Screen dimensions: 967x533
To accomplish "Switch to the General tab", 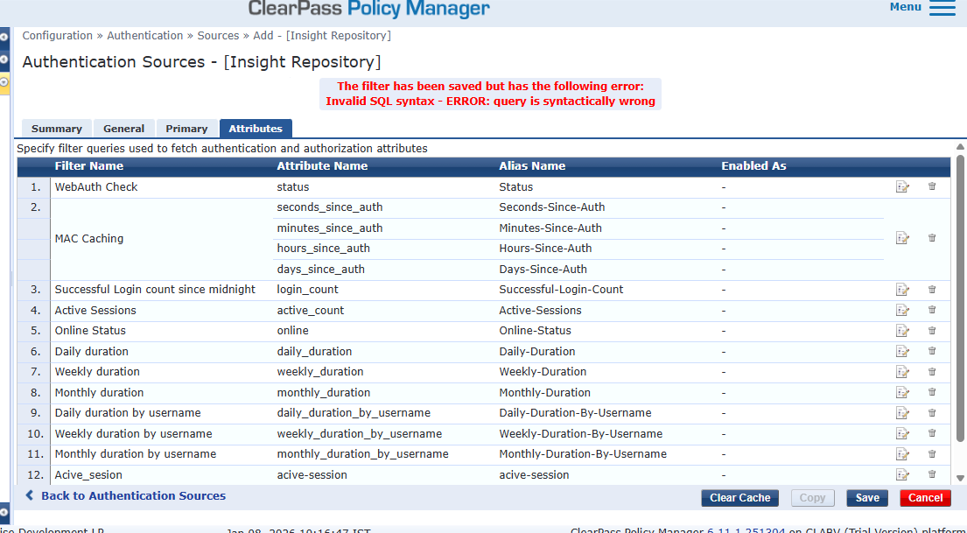I will (x=124, y=129).
